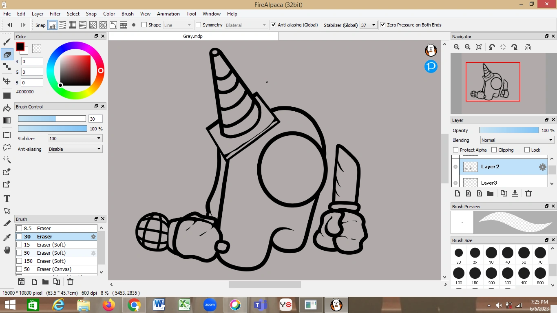Toggle the Symmetry checkbox

pos(199,25)
